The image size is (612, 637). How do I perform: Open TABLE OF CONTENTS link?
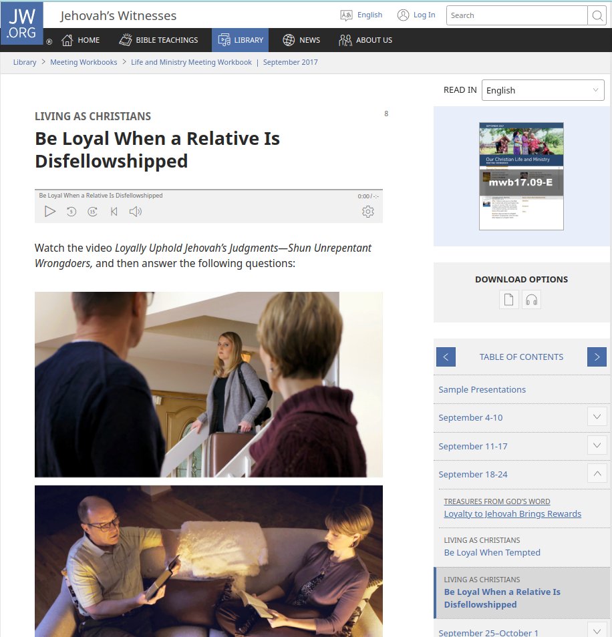[x=521, y=357]
